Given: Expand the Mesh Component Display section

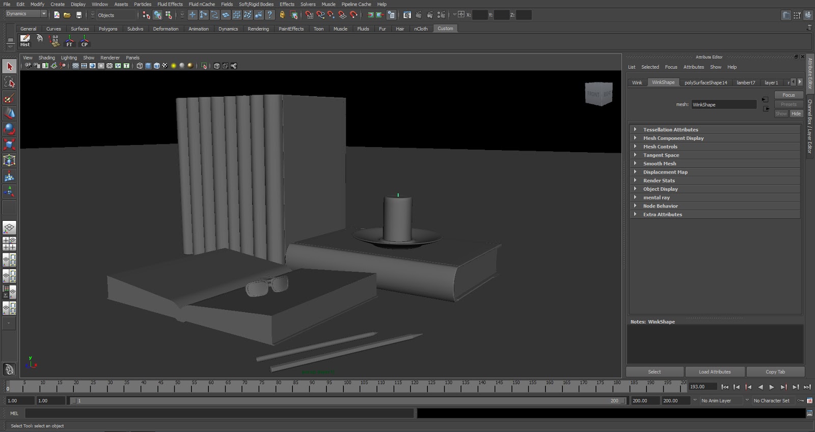Looking at the screenshot, I should tap(715, 138).
